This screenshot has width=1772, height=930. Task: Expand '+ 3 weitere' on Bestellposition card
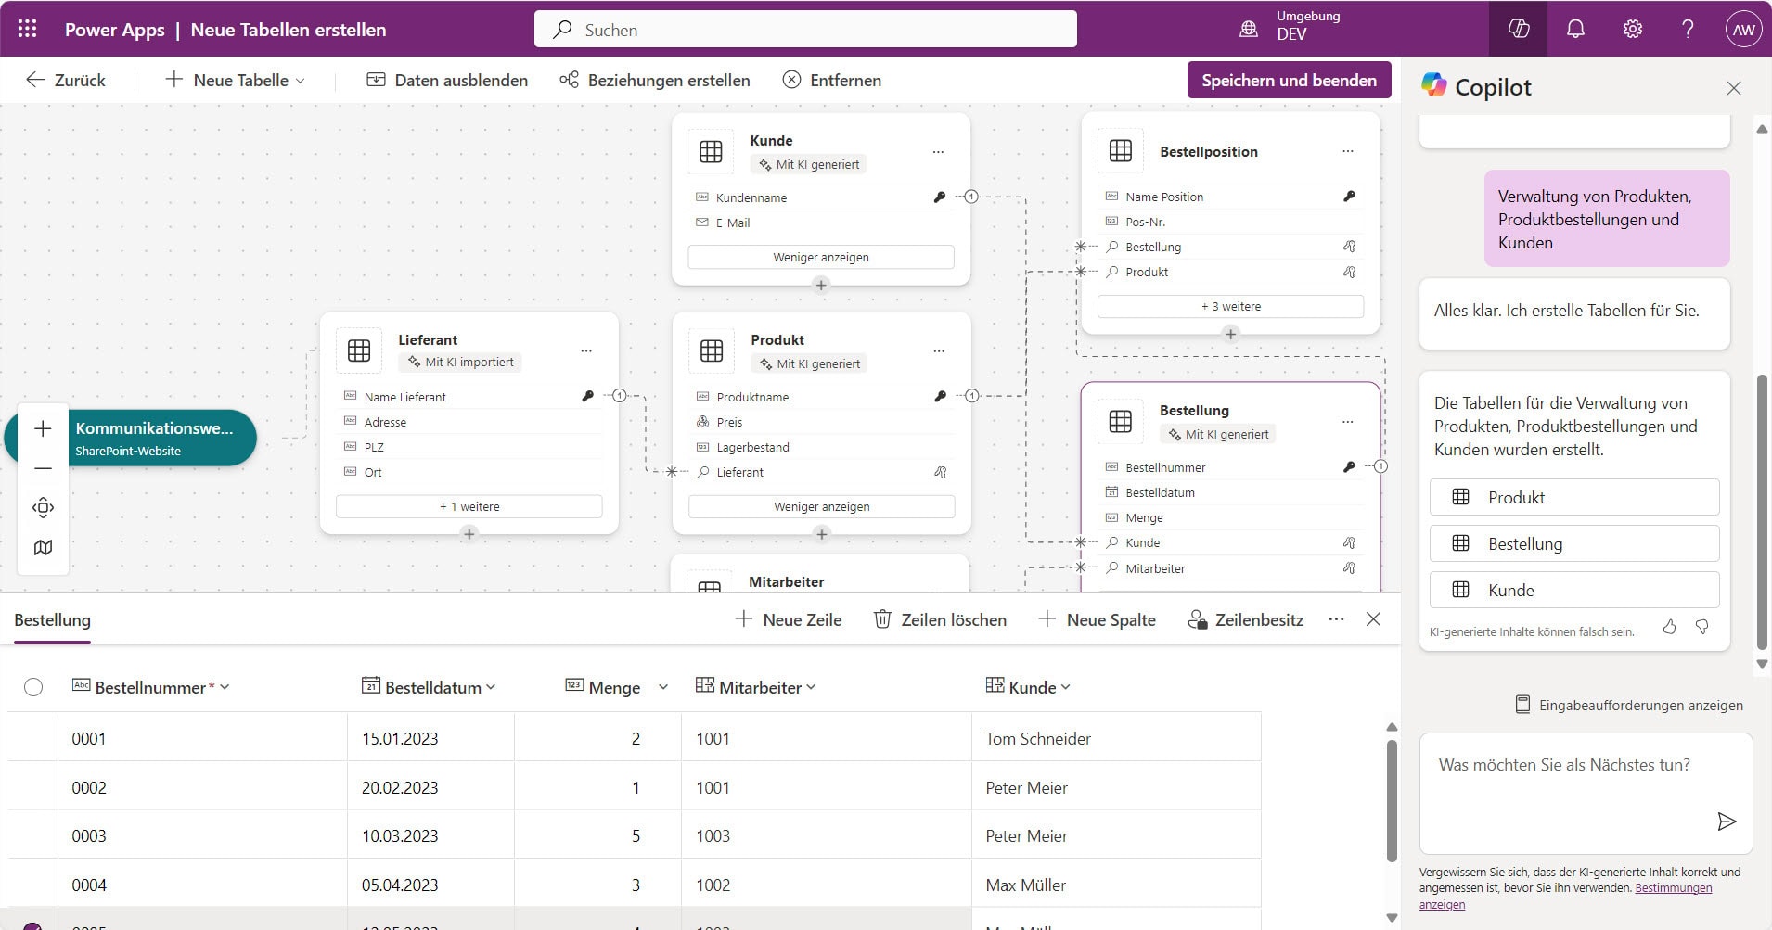(1231, 307)
